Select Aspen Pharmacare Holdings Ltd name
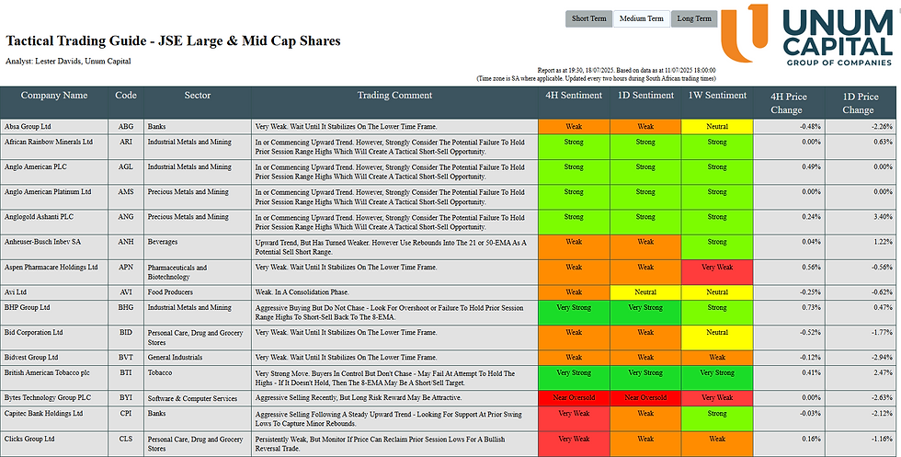 pyautogui.click(x=51, y=268)
